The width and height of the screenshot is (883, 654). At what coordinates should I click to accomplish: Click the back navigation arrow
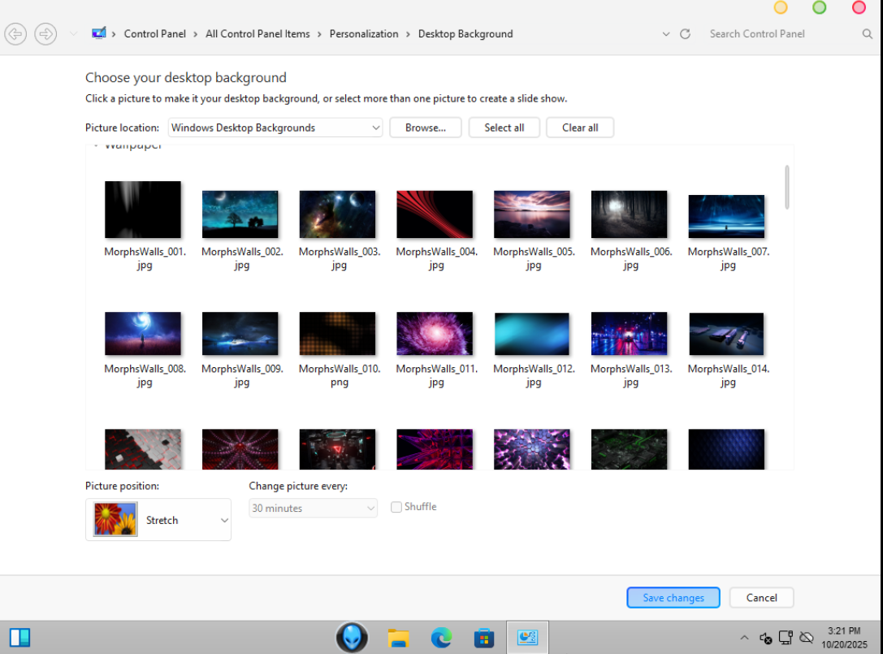click(x=15, y=34)
